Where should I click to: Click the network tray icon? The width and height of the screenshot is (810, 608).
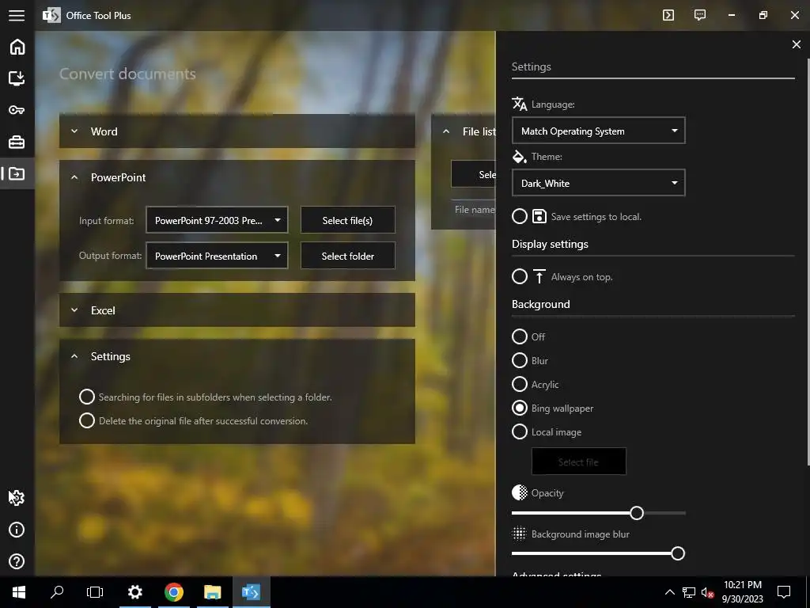(x=689, y=592)
